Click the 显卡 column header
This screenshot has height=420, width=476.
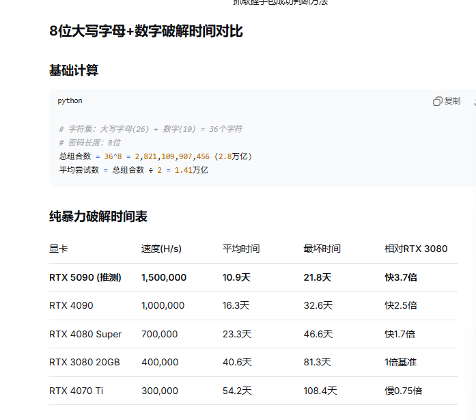59,249
